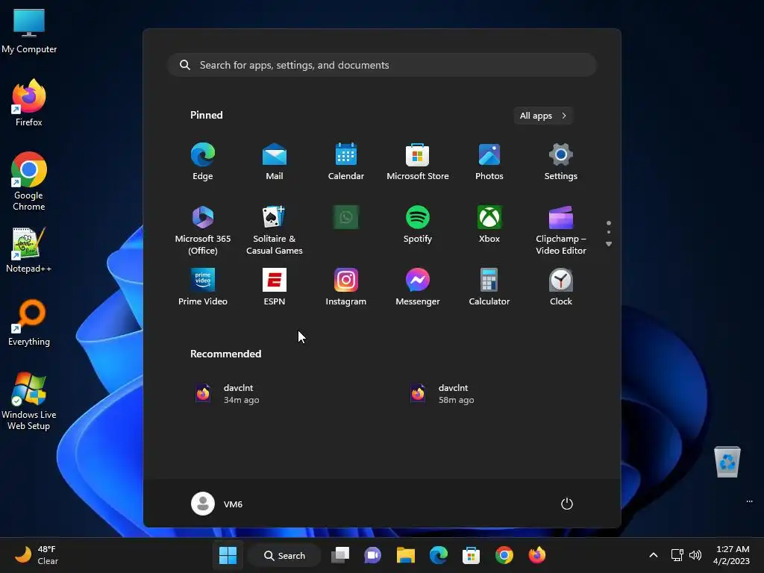Open Edge from pinned apps
Viewport: 764px width, 573px height.
203,162
